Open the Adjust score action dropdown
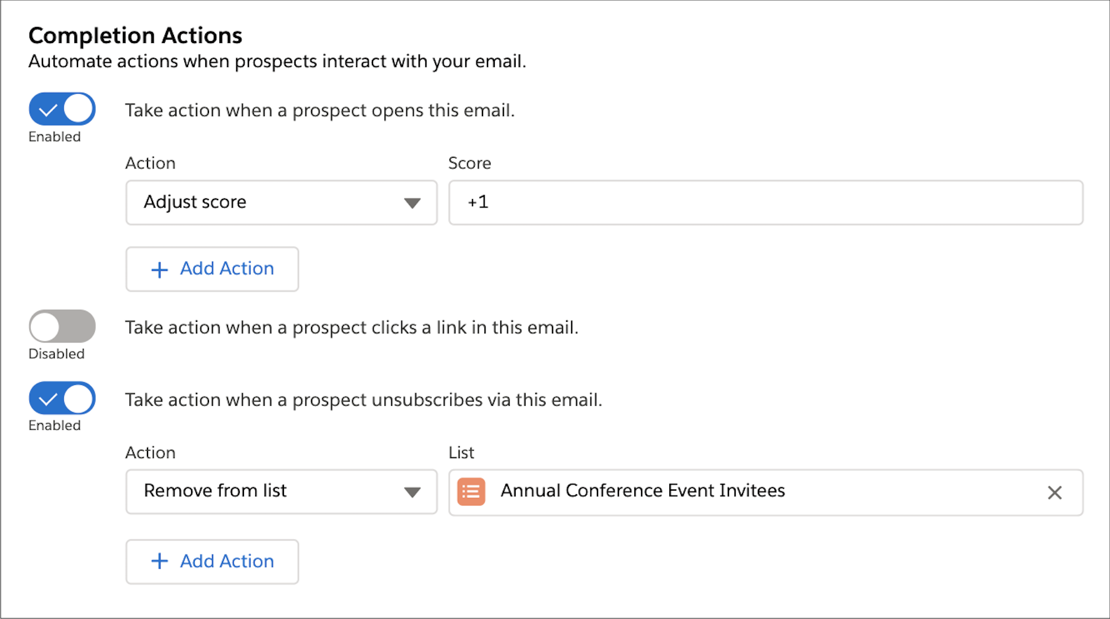 pyautogui.click(x=281, y=203)
